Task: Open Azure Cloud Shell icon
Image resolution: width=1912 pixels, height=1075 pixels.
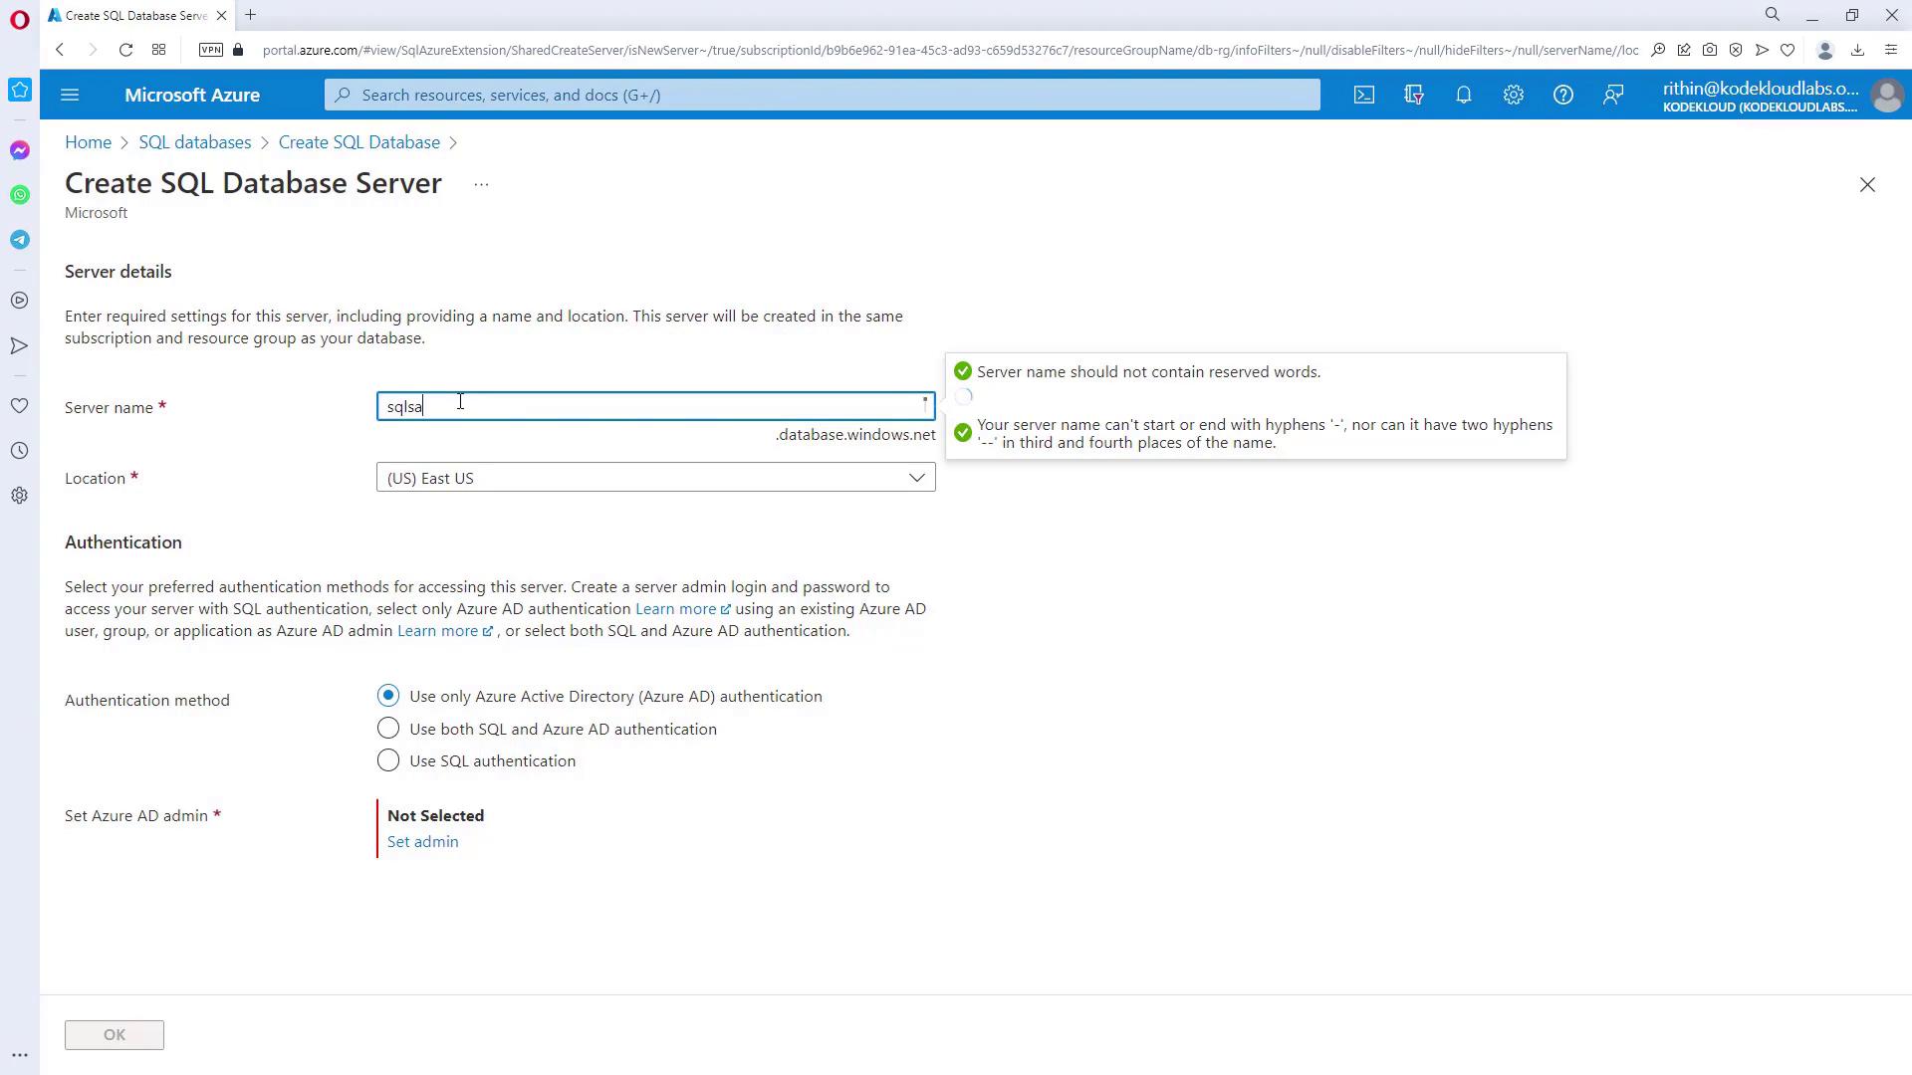Action: (x=1363, y=95)
